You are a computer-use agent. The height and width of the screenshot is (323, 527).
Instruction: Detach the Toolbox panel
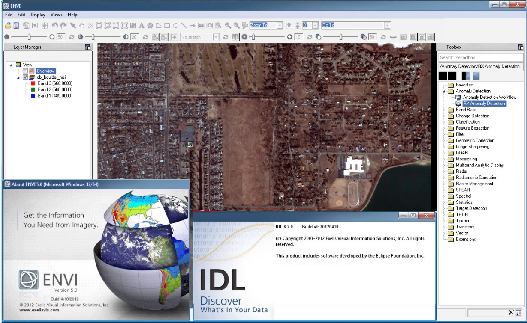click(x=521, y=47)
